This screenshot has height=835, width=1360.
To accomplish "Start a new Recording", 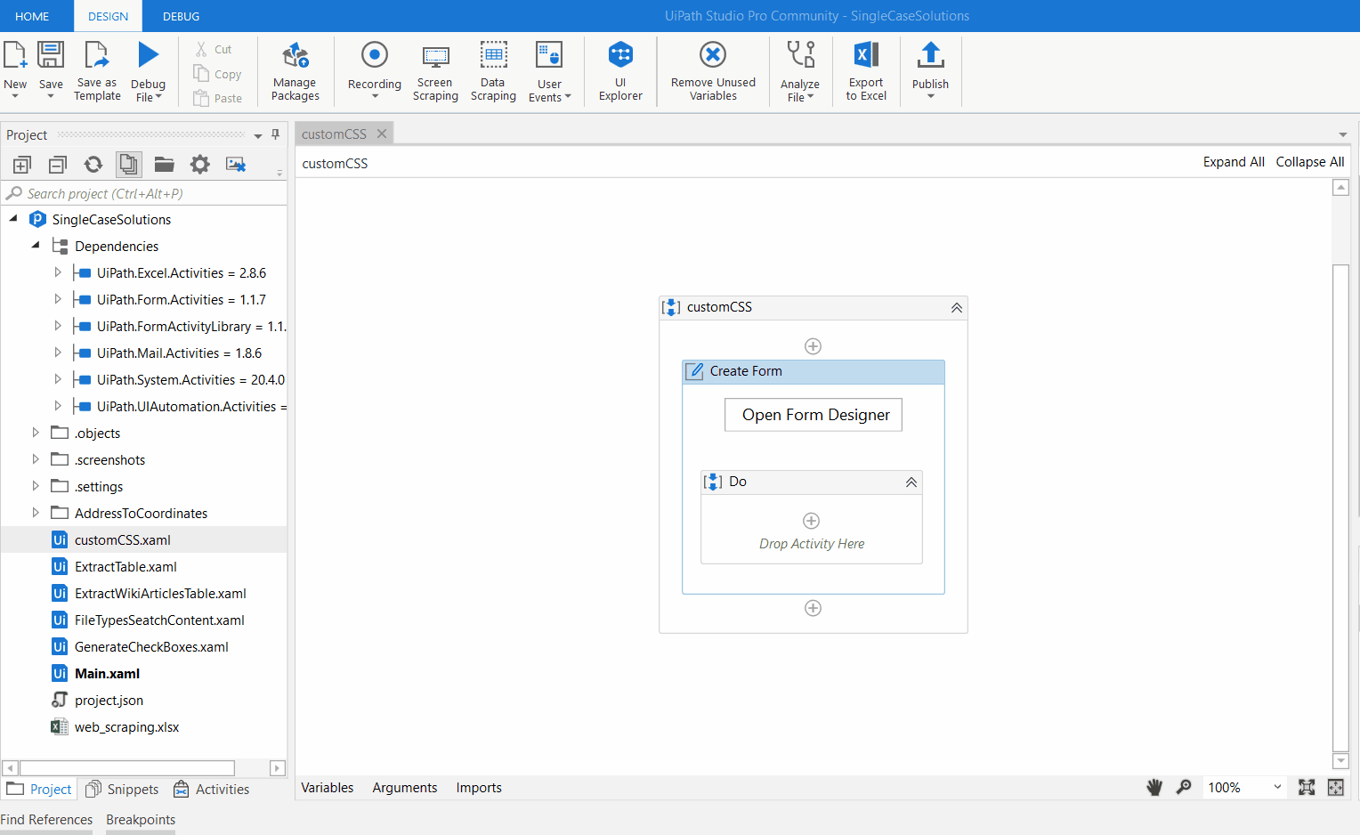I will point(374,71).
